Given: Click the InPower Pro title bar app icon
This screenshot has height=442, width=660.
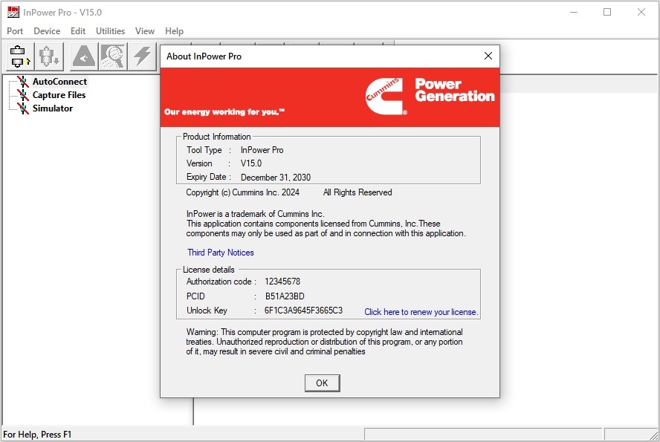Looking at the screenshot, I should coord(13,12).
